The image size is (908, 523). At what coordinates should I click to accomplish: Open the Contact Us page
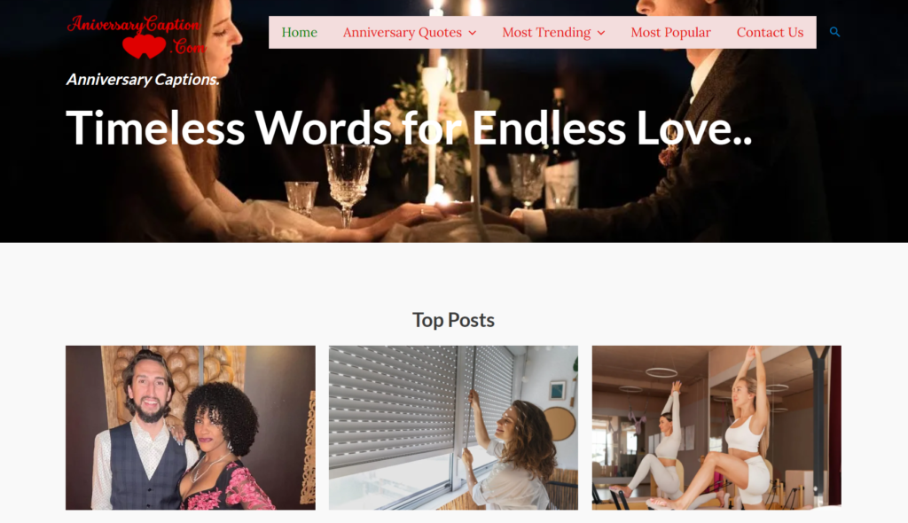(770, 33)
